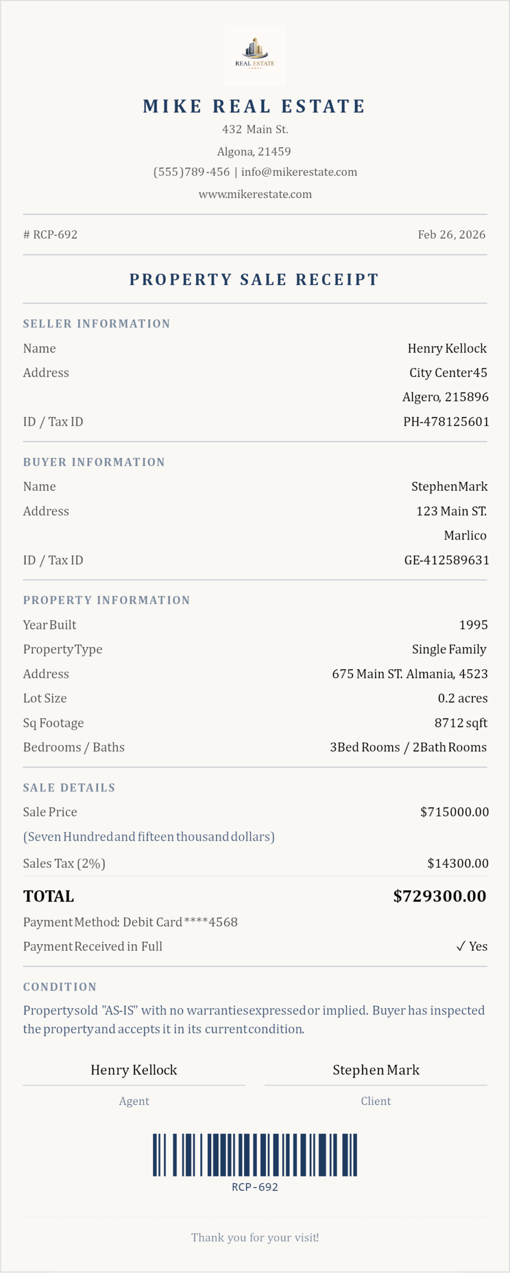
Task: Click the RCP-692 label under the barcode
Action: (x=255, y=1187)
